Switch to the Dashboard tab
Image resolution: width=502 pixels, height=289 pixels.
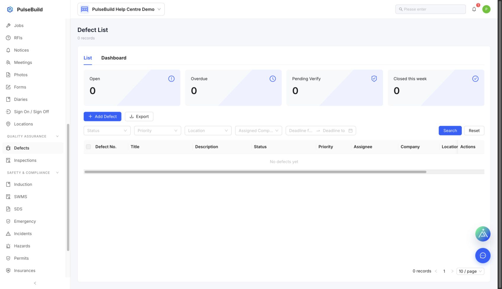coord(114,58)
